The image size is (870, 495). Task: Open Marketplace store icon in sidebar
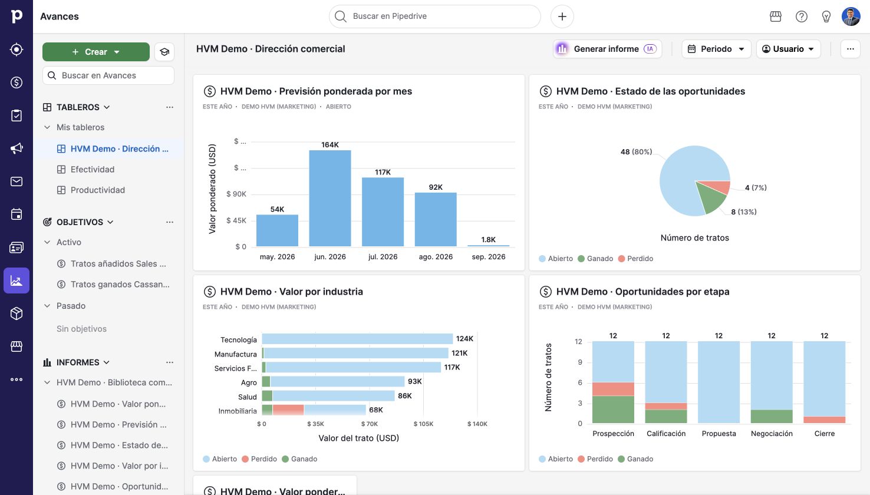(17, 346)
